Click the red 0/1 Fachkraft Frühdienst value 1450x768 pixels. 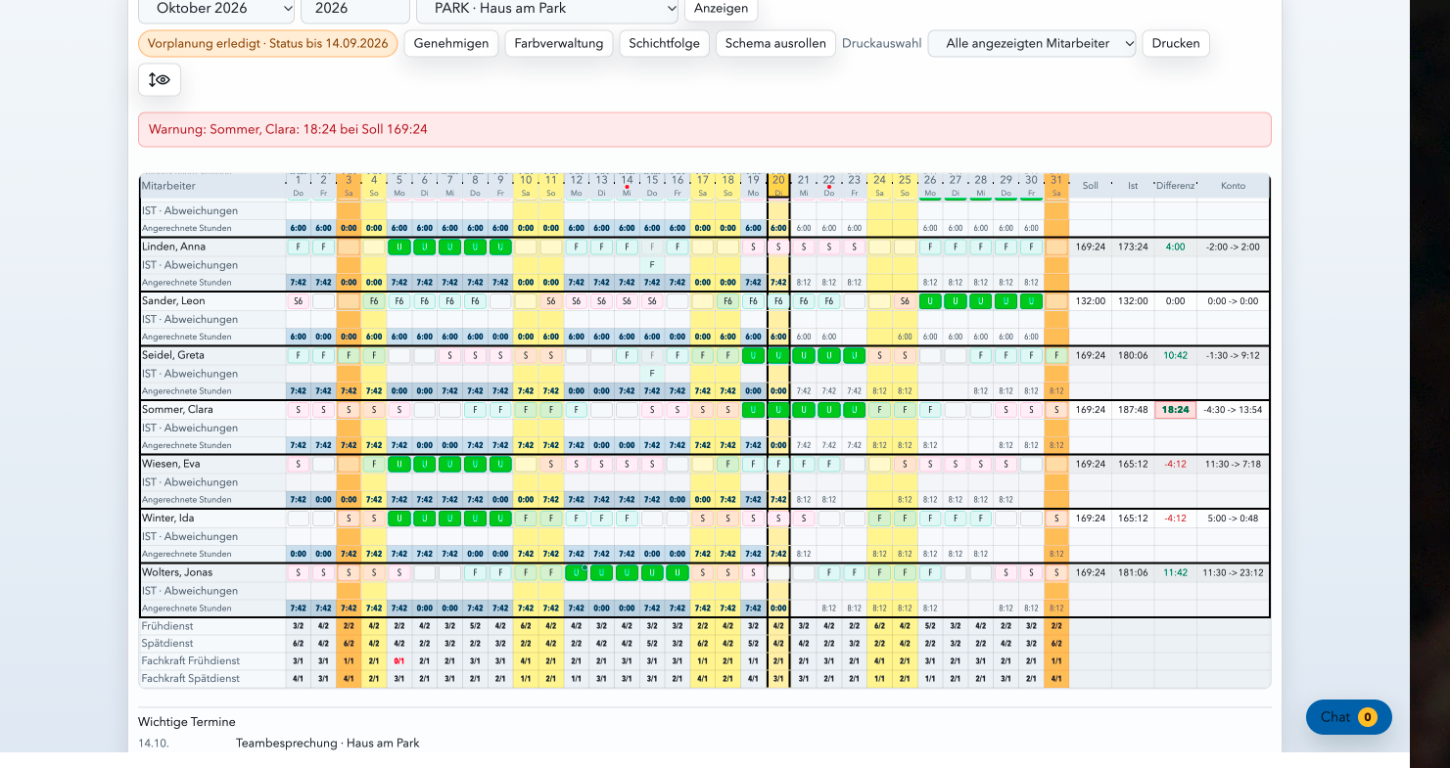click(x=399, y=661)
